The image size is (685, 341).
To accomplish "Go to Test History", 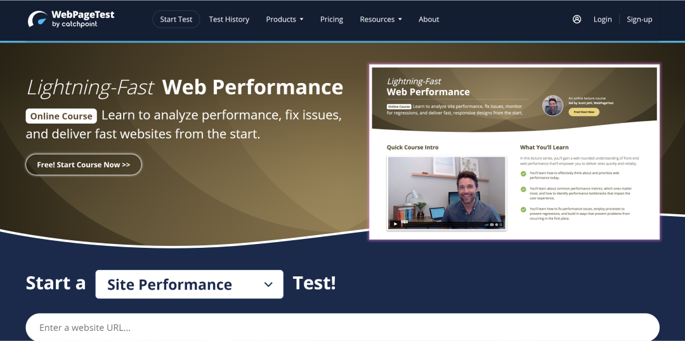I will pos(229,19).
